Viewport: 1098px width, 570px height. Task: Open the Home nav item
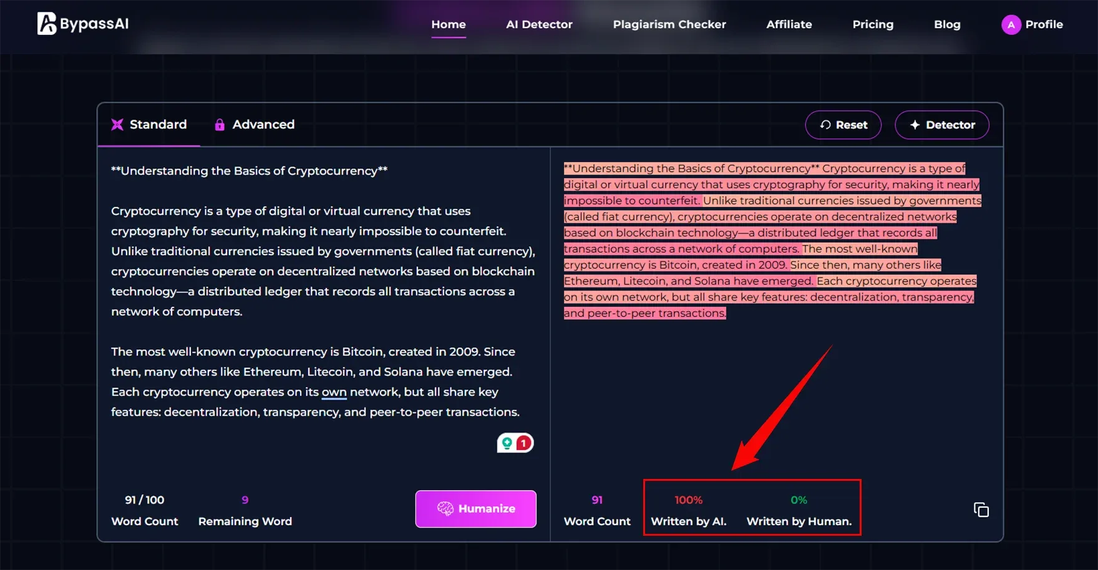(x=449, y=24)
